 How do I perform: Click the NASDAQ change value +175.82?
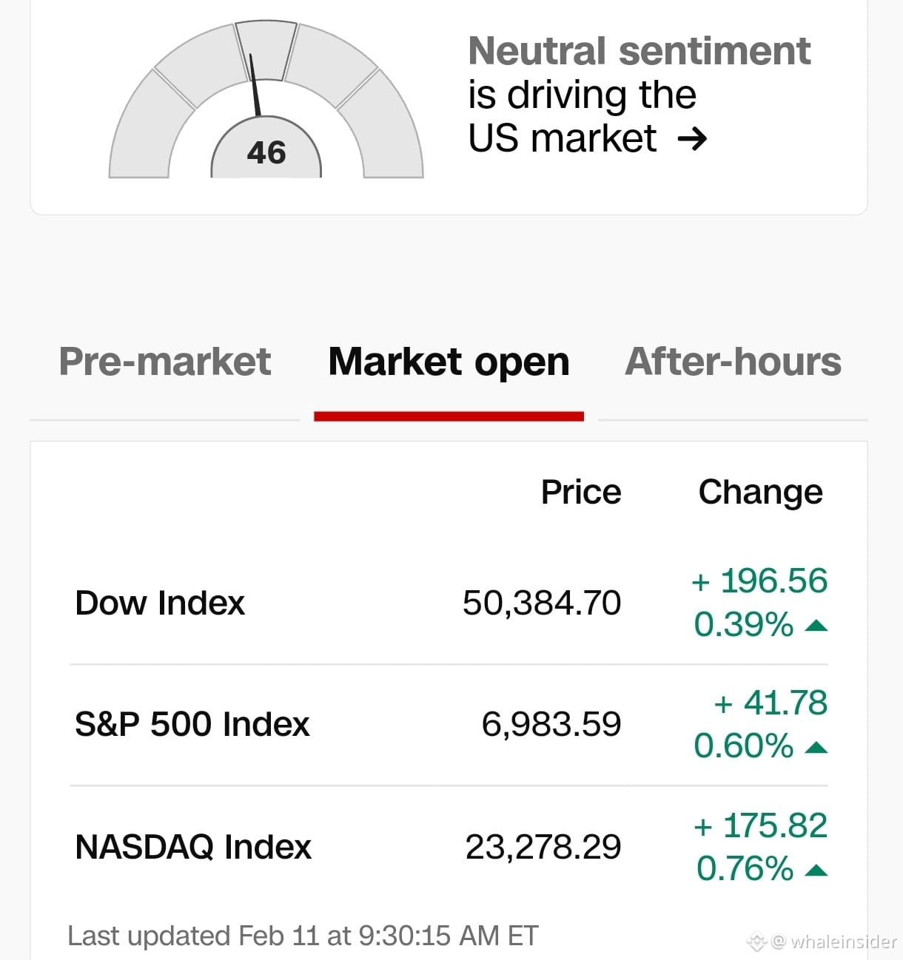(x=760, y=826)
